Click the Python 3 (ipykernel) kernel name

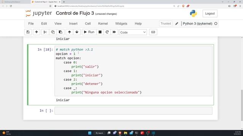coord(197,23)
